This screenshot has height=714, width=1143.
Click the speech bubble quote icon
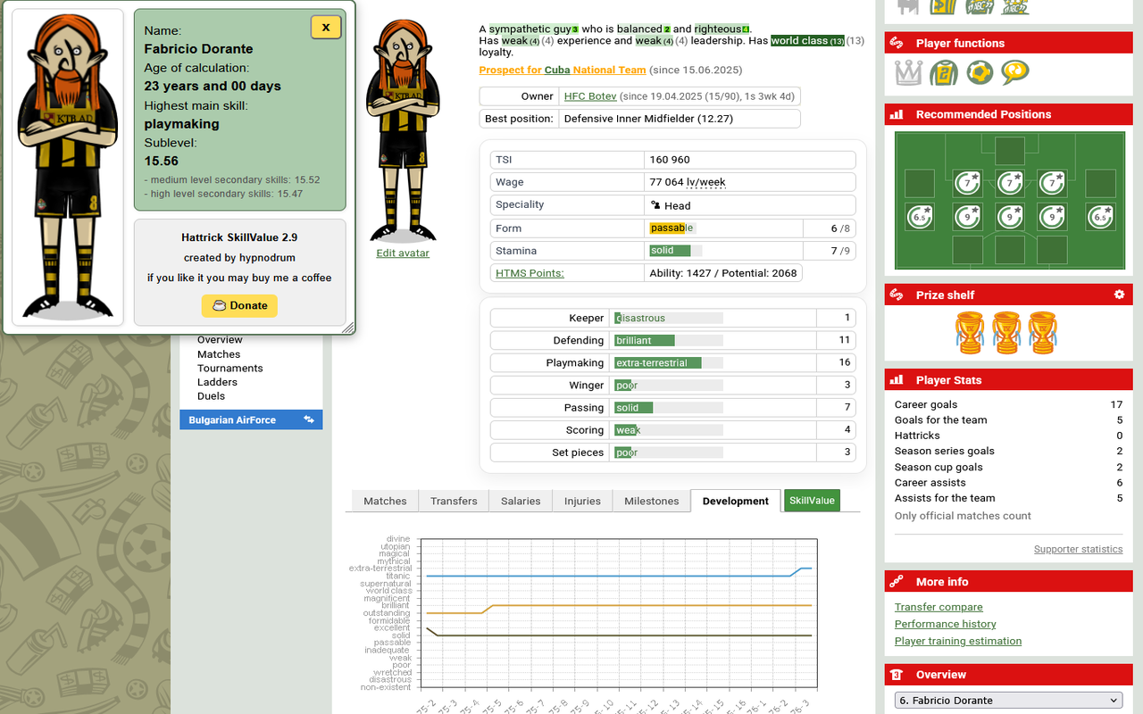coord(1015,72)
